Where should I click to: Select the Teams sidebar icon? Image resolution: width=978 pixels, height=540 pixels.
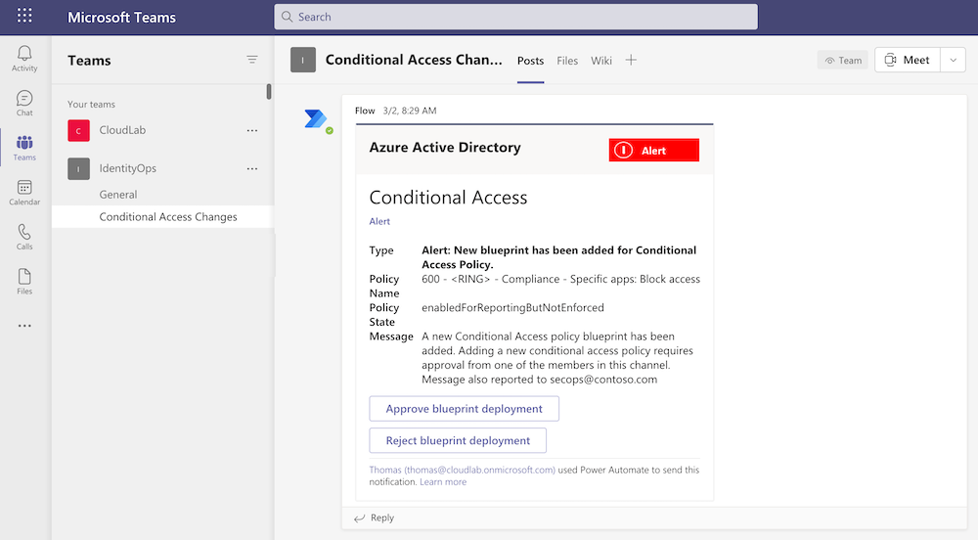click(24, 148)
